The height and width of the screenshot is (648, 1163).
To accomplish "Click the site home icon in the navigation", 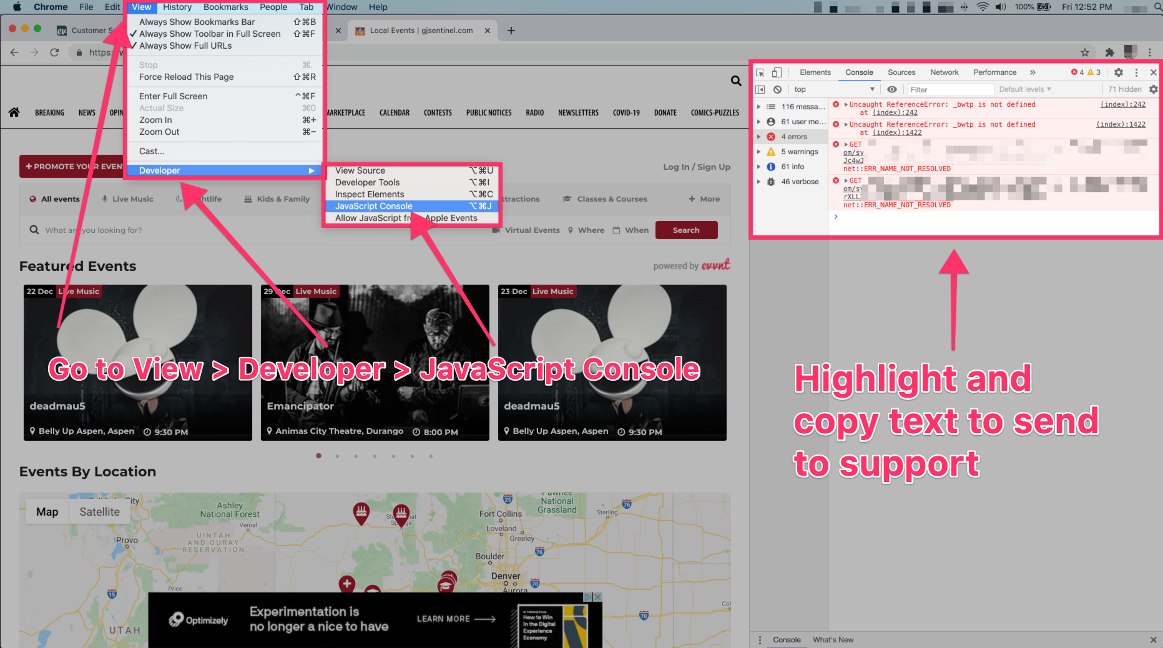I will coord(14,112).
